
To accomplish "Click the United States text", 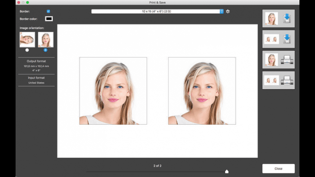I will coord(36,83).
